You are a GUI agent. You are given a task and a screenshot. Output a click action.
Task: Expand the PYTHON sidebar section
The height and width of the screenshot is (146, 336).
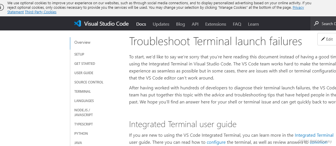pos(81,134)
